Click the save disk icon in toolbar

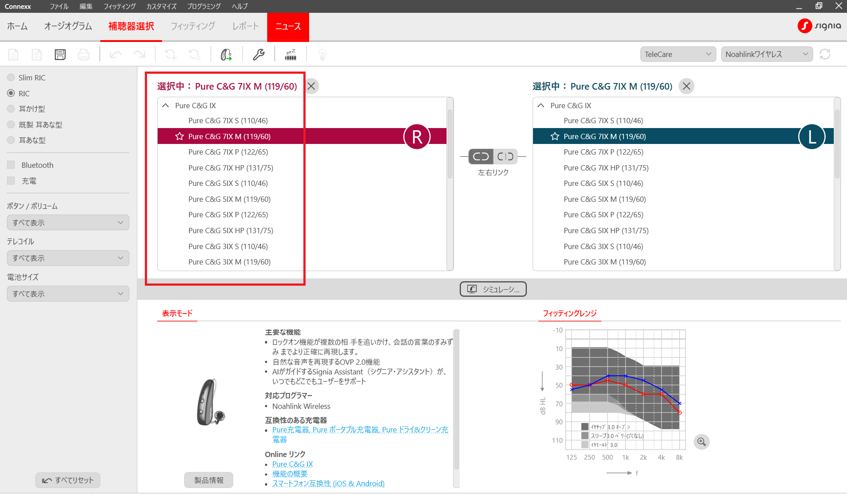click(60, 54)
